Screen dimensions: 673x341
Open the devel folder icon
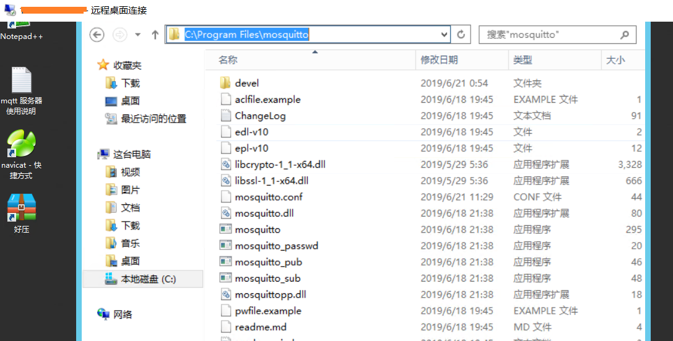[225, 83]
